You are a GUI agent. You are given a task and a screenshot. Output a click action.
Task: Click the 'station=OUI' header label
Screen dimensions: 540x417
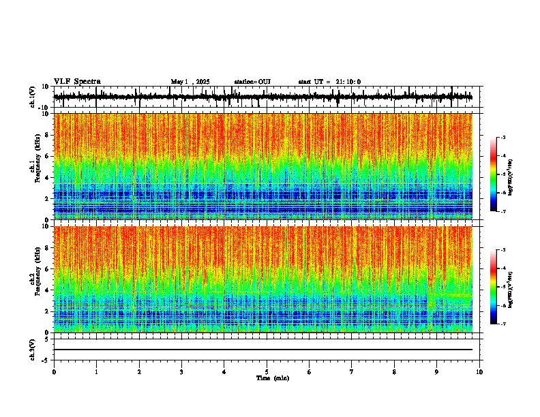point(252,82)
